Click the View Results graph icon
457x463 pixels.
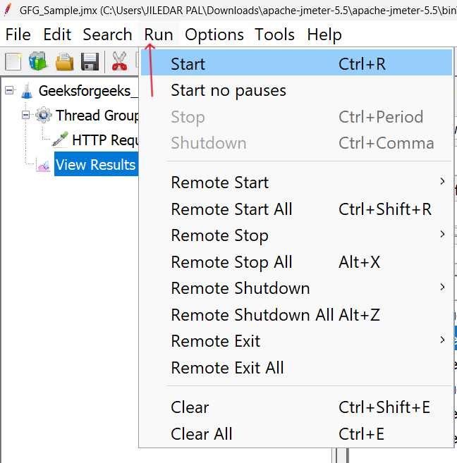(x=44, y=165)
